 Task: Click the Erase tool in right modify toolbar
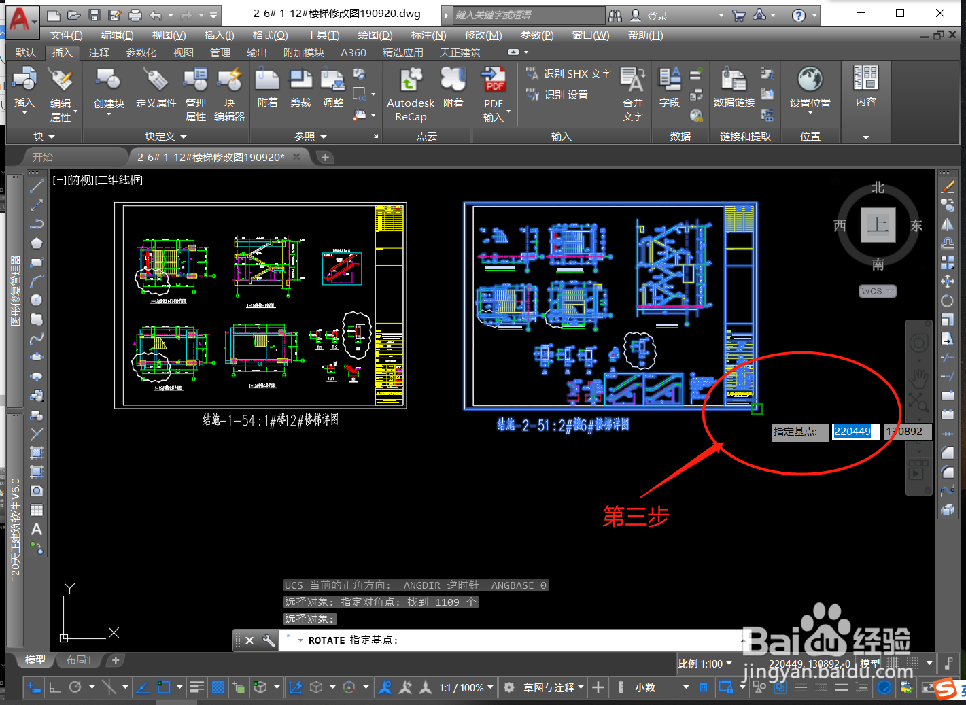(x=948, y=186)
